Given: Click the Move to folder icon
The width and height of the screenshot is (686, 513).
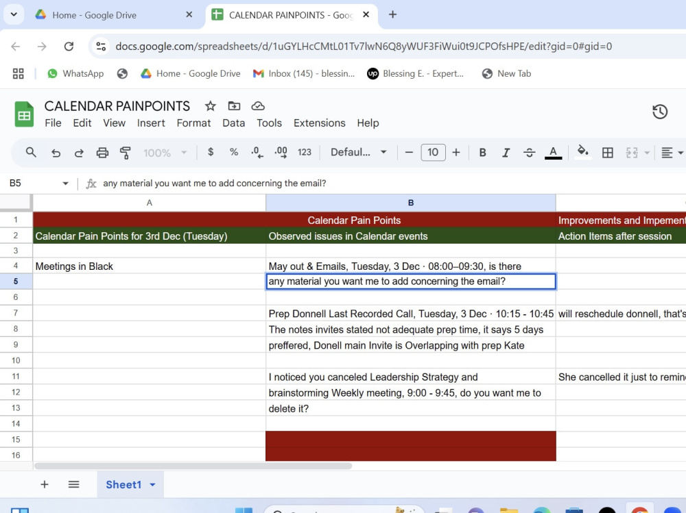Looking at the screenshot, I should tap(234, 105).
